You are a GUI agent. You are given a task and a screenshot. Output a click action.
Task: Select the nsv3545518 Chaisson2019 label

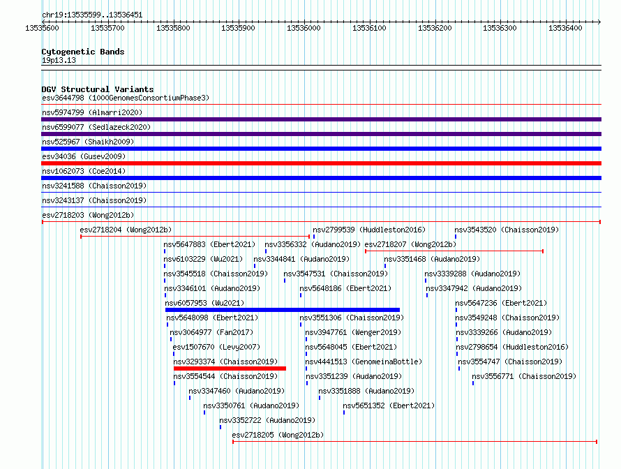click(216, 274)
